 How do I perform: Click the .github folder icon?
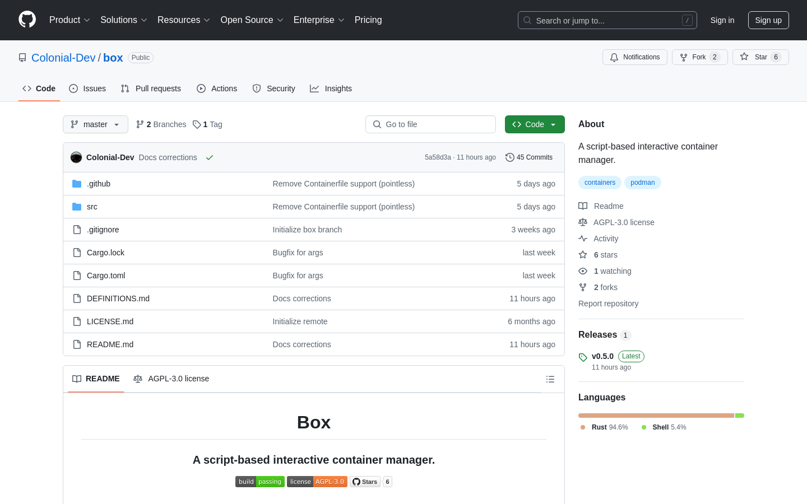[77, 184]
